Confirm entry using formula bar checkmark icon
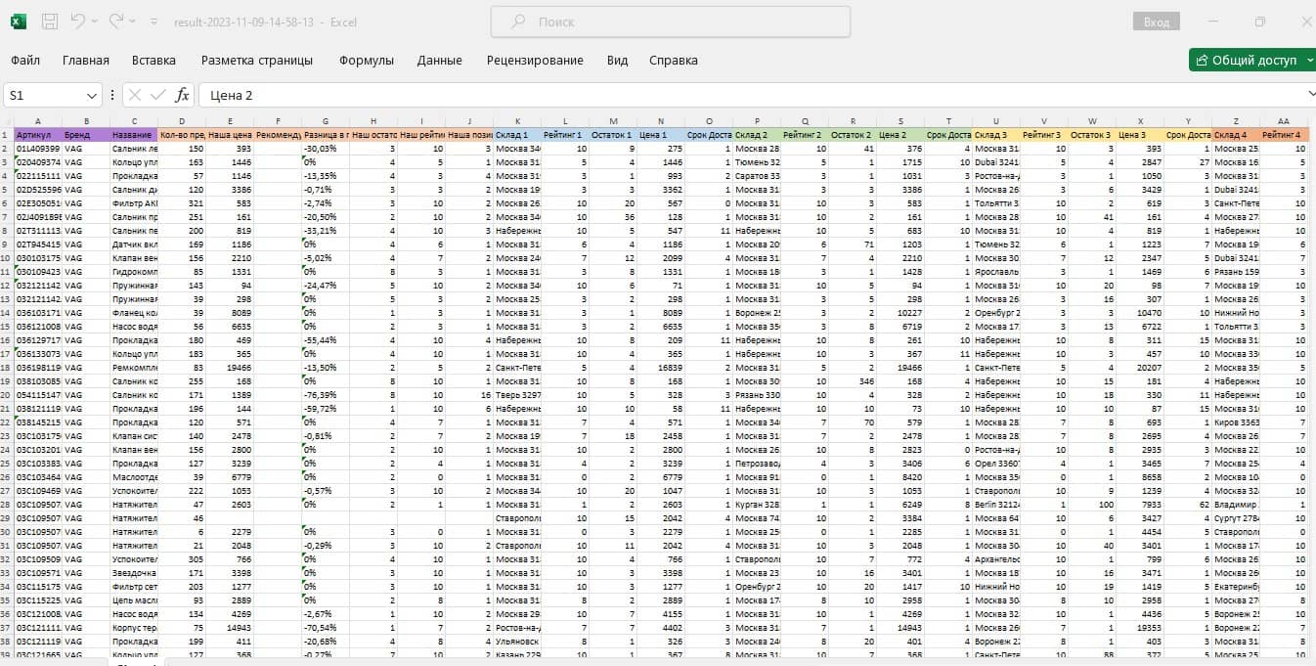Screen dimensions: 1316x666 coord(158,95)
